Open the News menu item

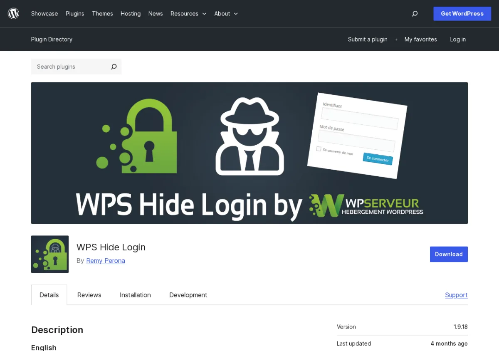click(x=156, y=14)
